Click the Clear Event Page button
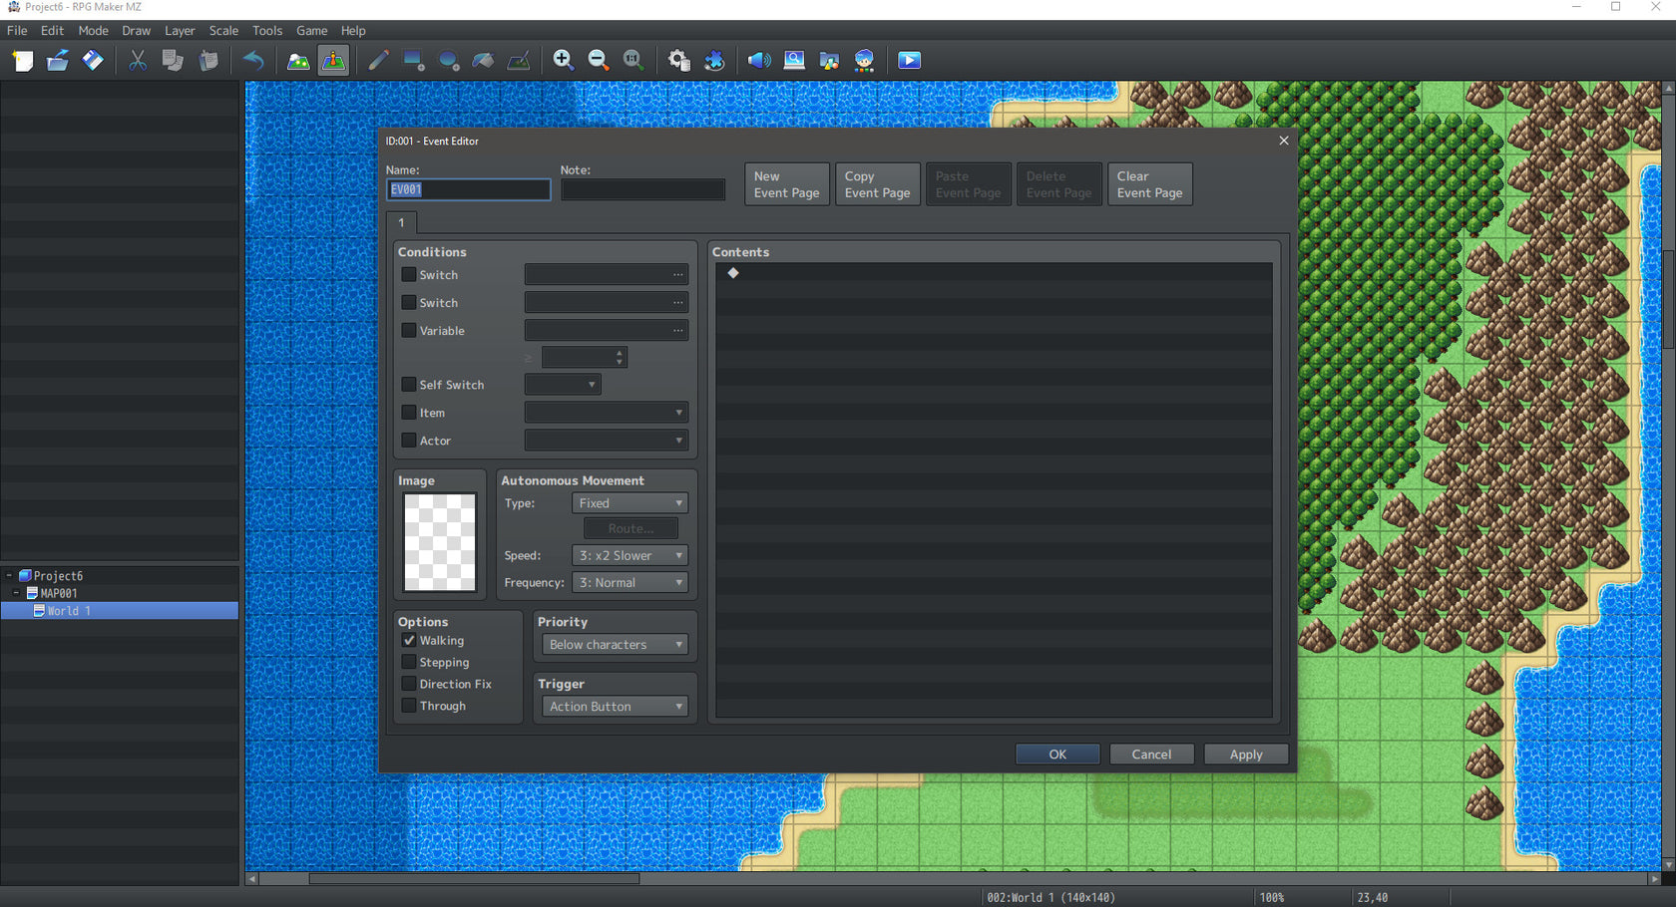Viewport: 1676px width, 907px height. point(1148,183)
